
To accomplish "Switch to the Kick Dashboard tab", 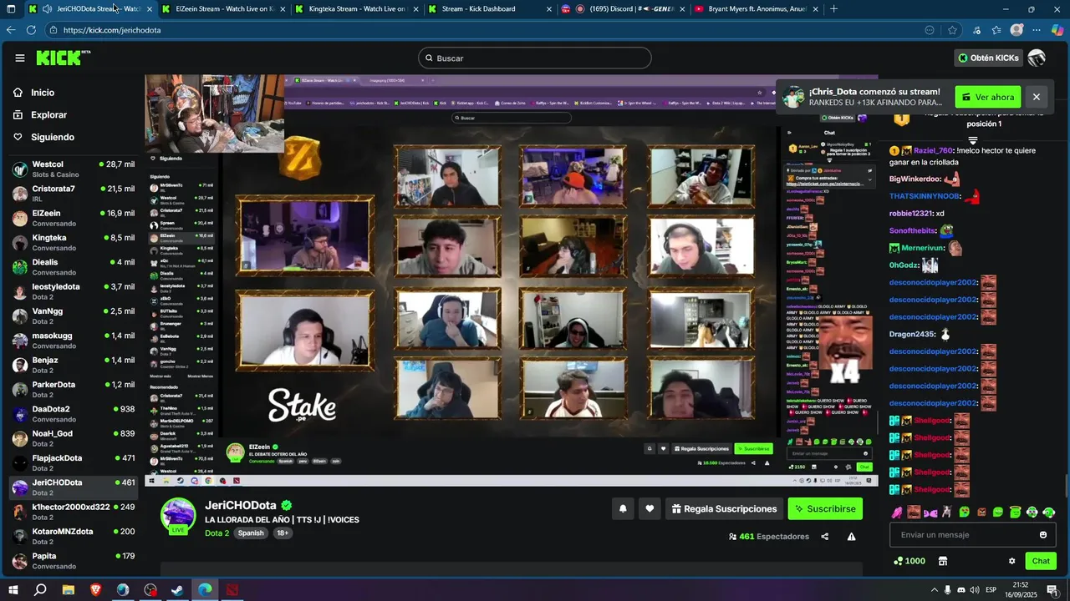I will click(490, 9).
